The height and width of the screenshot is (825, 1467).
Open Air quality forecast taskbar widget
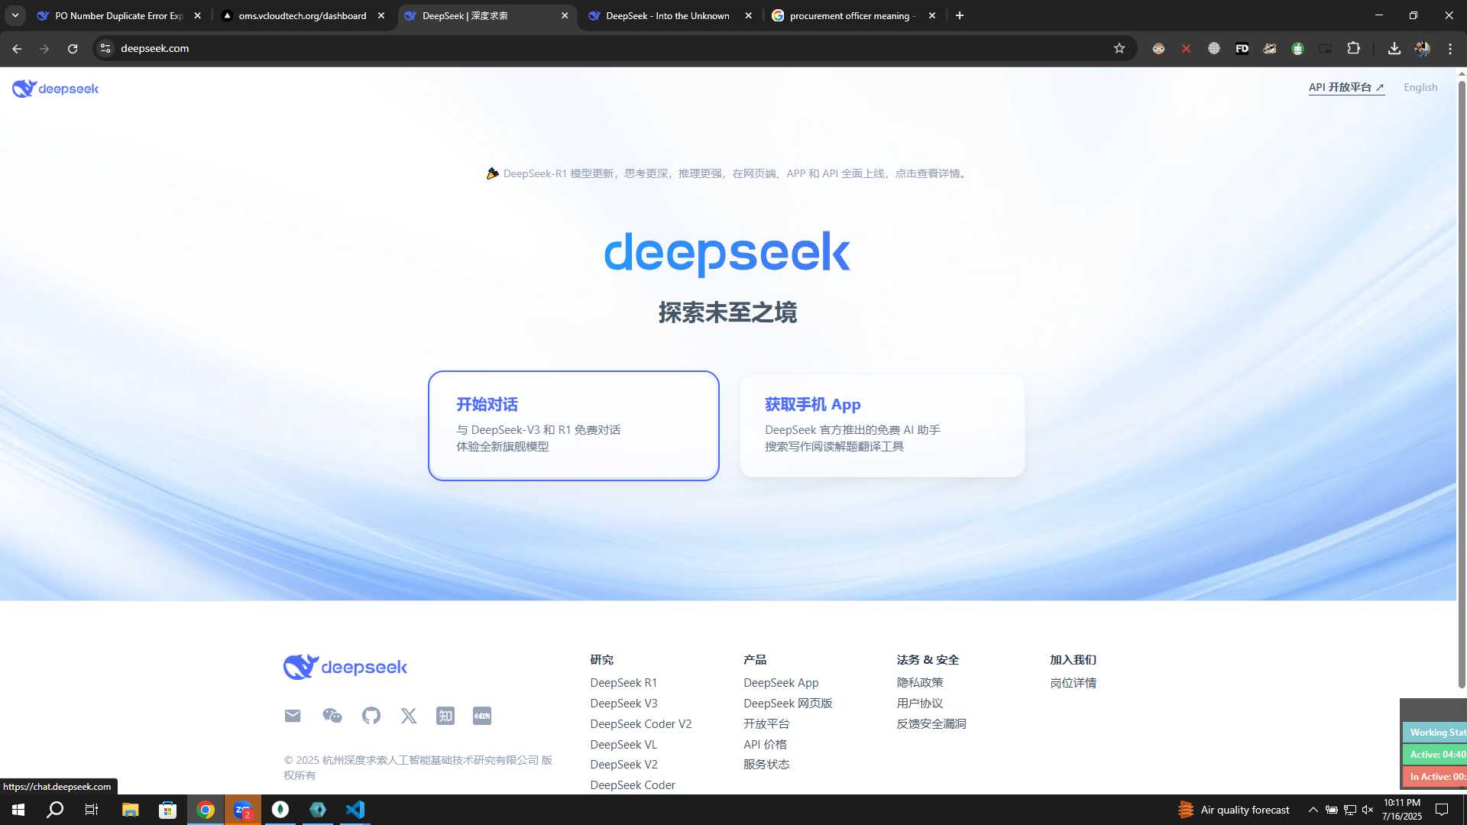(1234, 810)
